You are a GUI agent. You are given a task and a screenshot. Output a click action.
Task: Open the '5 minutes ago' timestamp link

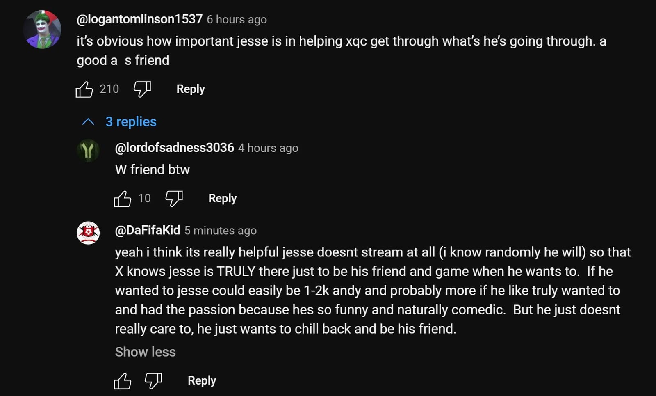click(x=220, y=231)
